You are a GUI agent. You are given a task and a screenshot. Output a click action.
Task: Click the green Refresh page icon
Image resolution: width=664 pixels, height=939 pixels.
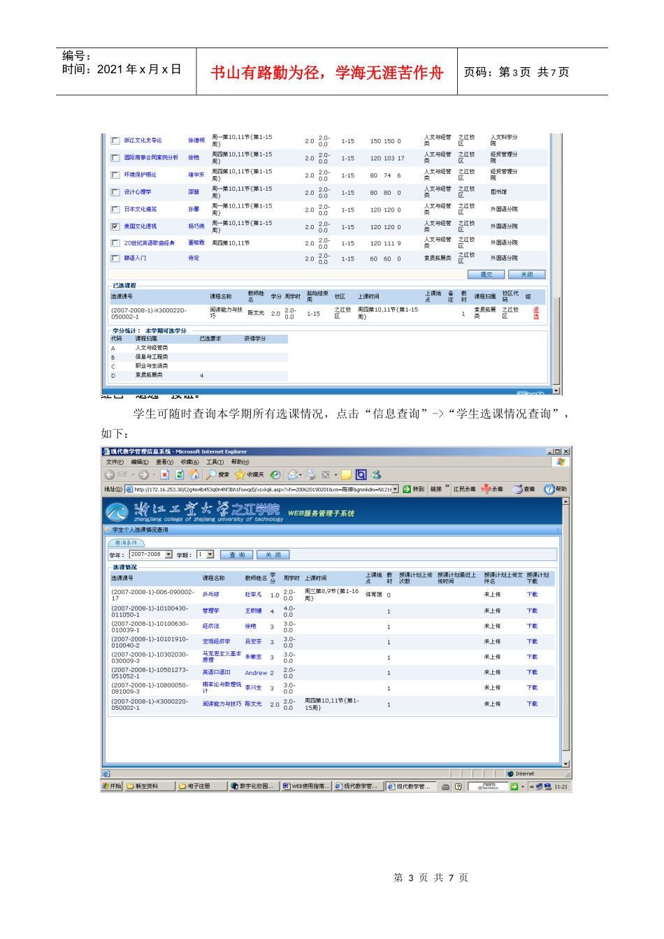pyautogui.click(x=180, y=475)
